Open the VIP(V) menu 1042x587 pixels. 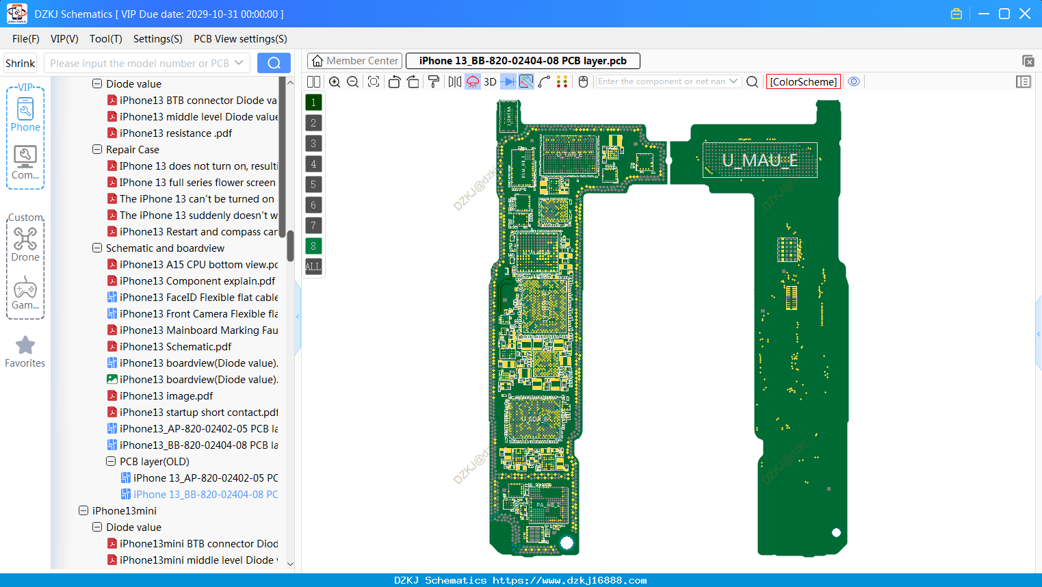coord(64,39)
